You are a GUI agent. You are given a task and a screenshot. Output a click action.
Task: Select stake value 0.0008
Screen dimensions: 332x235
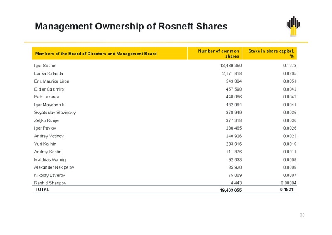(290, 167)
